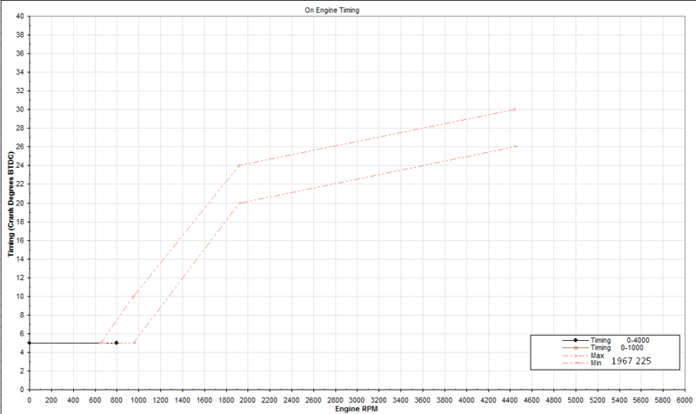This screenshot has height=414, width=696.
Task: Click the '24' timing axis label
Action: click(20, 165)
